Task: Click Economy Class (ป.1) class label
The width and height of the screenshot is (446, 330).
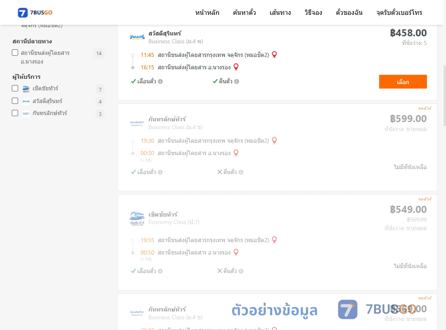Action: [x=174, y=222]
